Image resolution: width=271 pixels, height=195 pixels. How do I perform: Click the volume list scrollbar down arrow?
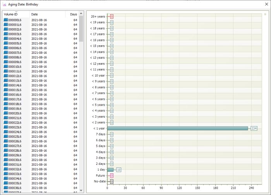(x=81, y=190)
